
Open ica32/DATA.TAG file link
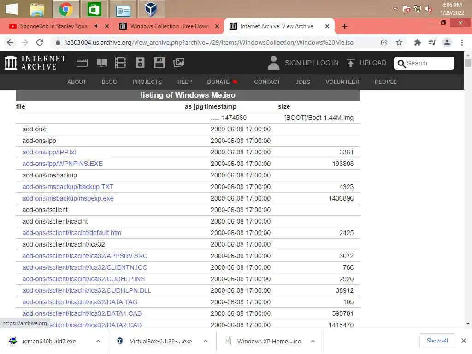tap(80, 301)
